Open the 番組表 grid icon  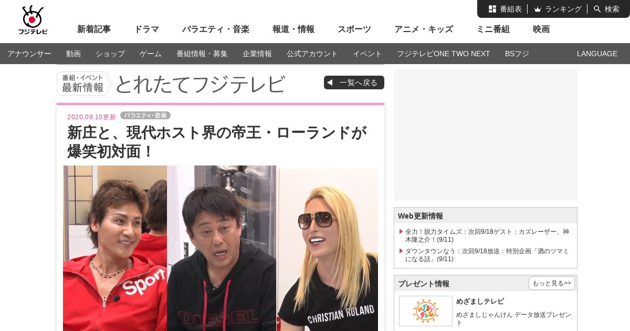point(492,9)
